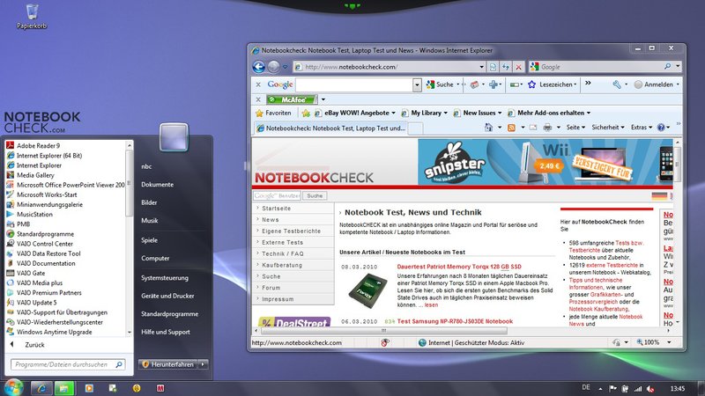Click the RSS feed icon in command bar
Image resolution: width=705 pixels, height=396 pixels.
tap(511, 128)
